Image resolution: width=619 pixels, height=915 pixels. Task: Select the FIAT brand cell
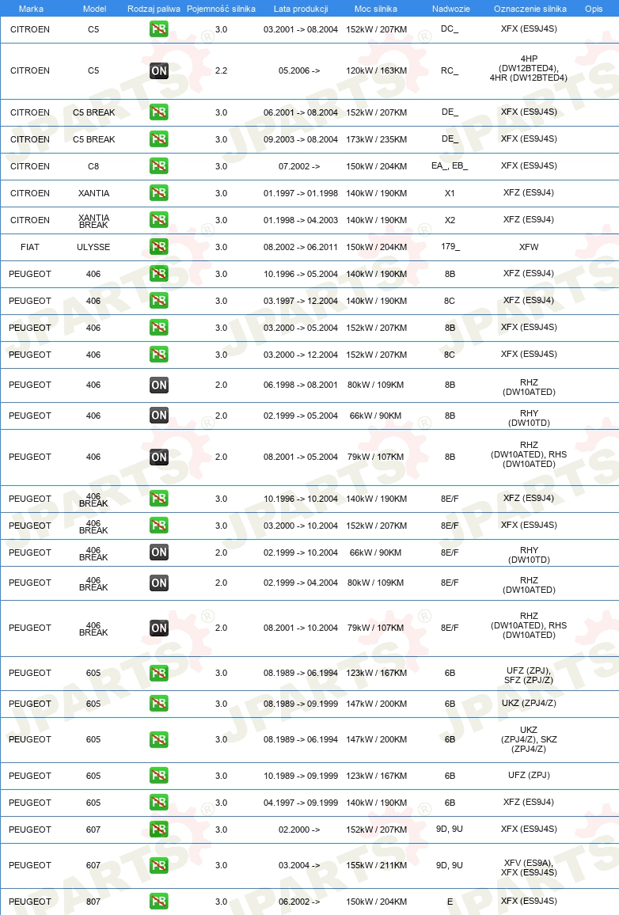30,247
